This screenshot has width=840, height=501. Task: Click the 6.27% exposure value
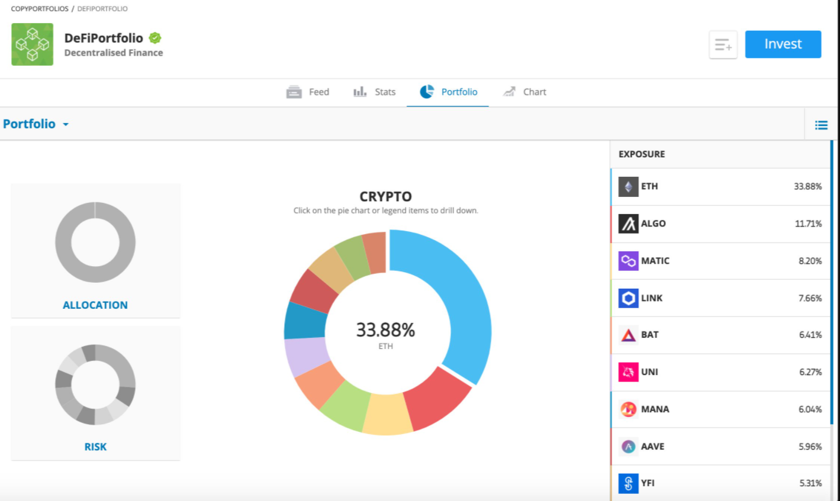(810, 372)
